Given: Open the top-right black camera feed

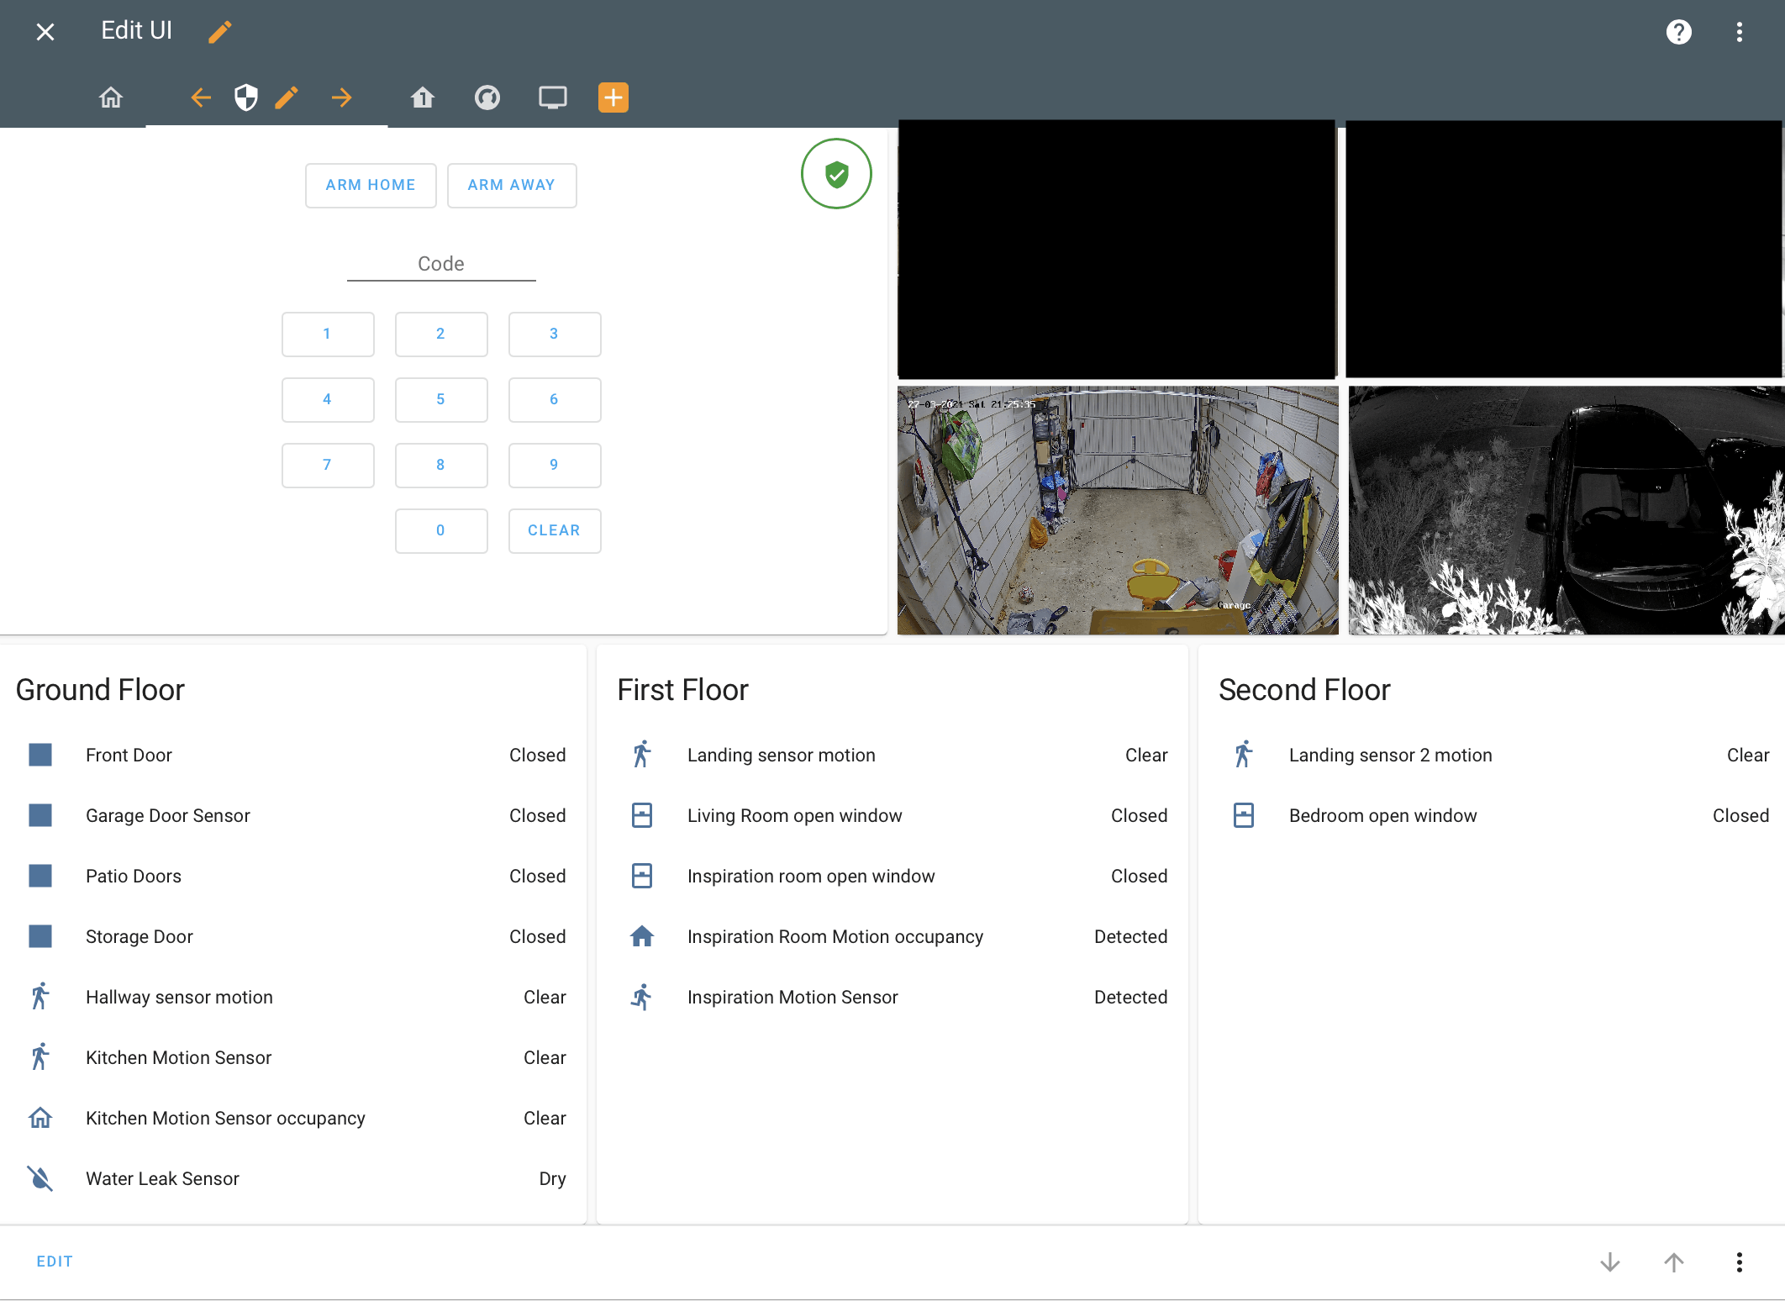Looking at the screenshot, I should [x=1563, y=250].
